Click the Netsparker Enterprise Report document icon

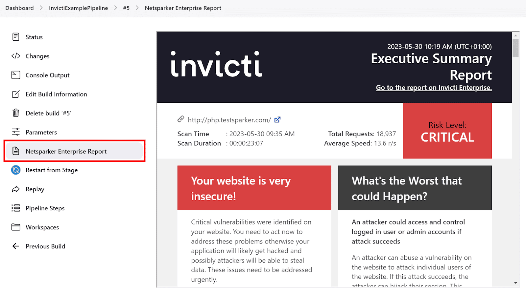[15, 151]
